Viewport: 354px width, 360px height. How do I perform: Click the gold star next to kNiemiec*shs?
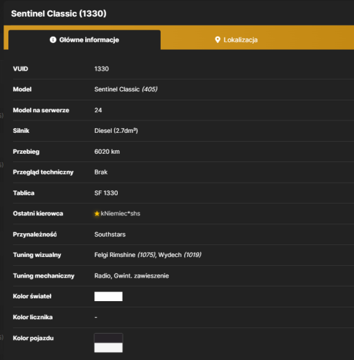97,214
